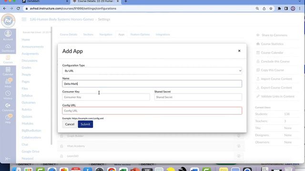This screenshot has width=305, height=171.
Task: Open the course name breadcrumb
Action: pyautogui.click(x=61, y=19)
